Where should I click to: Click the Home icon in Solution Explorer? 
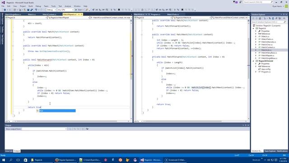pos(260,18)
